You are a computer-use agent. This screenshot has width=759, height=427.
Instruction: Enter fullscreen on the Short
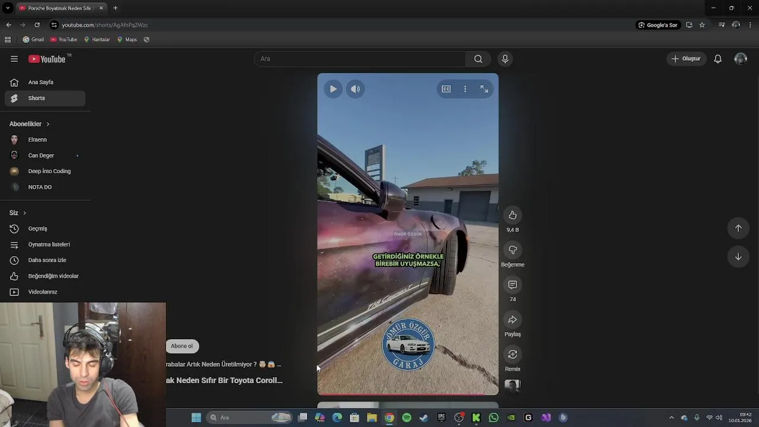[x=484, y=89]
